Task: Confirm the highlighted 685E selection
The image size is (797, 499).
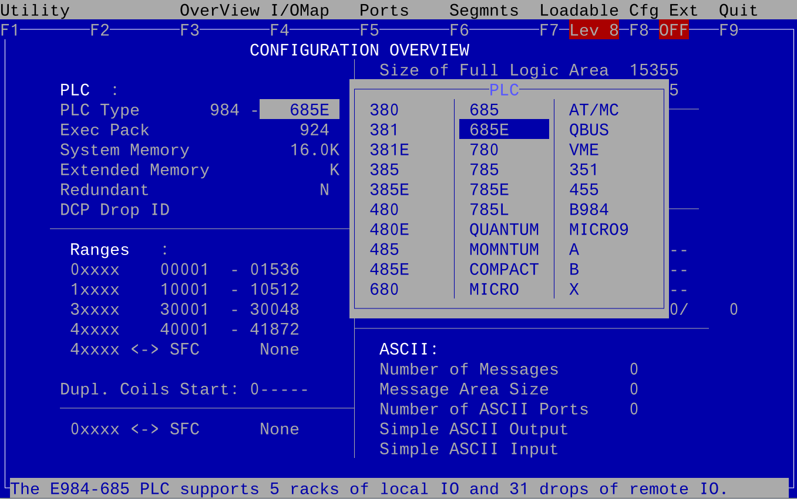Action: 503,129
